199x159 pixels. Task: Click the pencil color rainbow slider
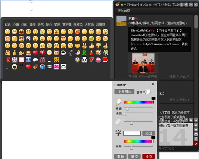[x=139, y=102]
